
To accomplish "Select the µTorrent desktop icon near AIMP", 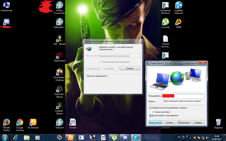I will pos(165,23).
